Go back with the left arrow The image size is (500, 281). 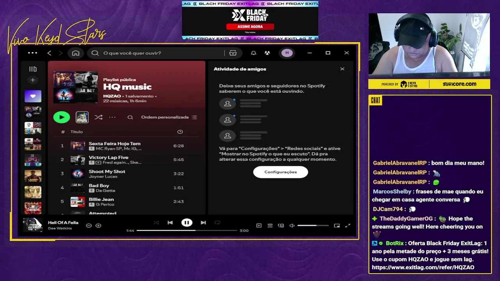pos(49,53)
